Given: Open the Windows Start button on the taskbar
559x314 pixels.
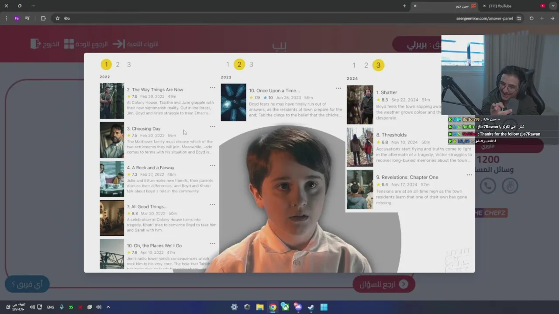Looking at the screenshot, I should click(324, 307).
